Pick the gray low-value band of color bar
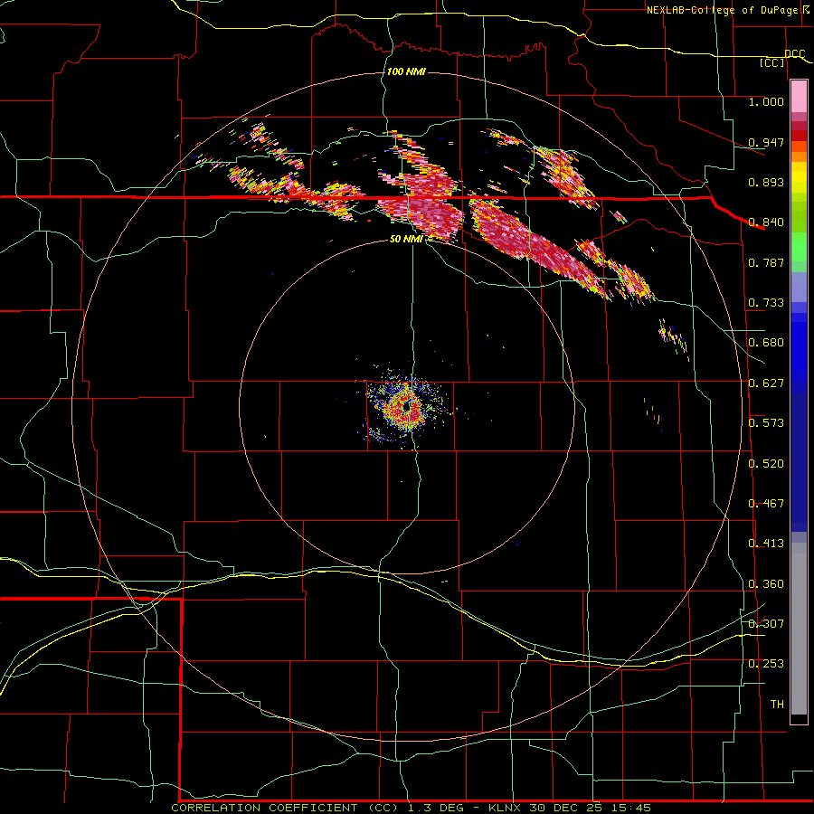The width and height of the screenshot is (814, 814). 799,629
